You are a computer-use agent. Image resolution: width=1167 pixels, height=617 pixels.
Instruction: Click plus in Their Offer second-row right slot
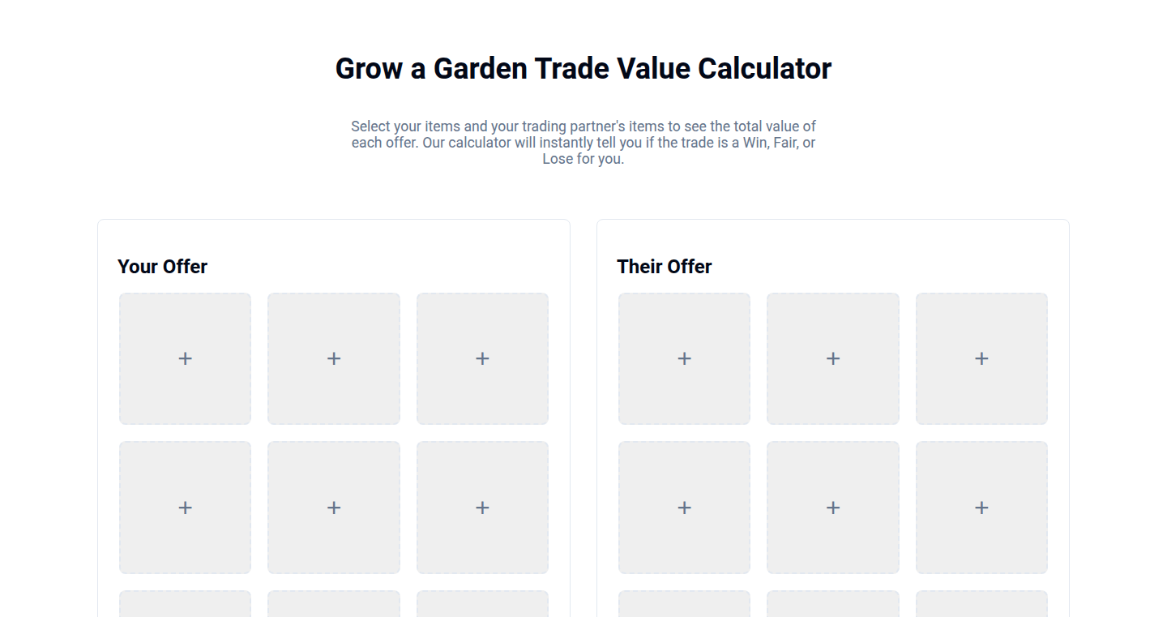[x=981, y=508]
